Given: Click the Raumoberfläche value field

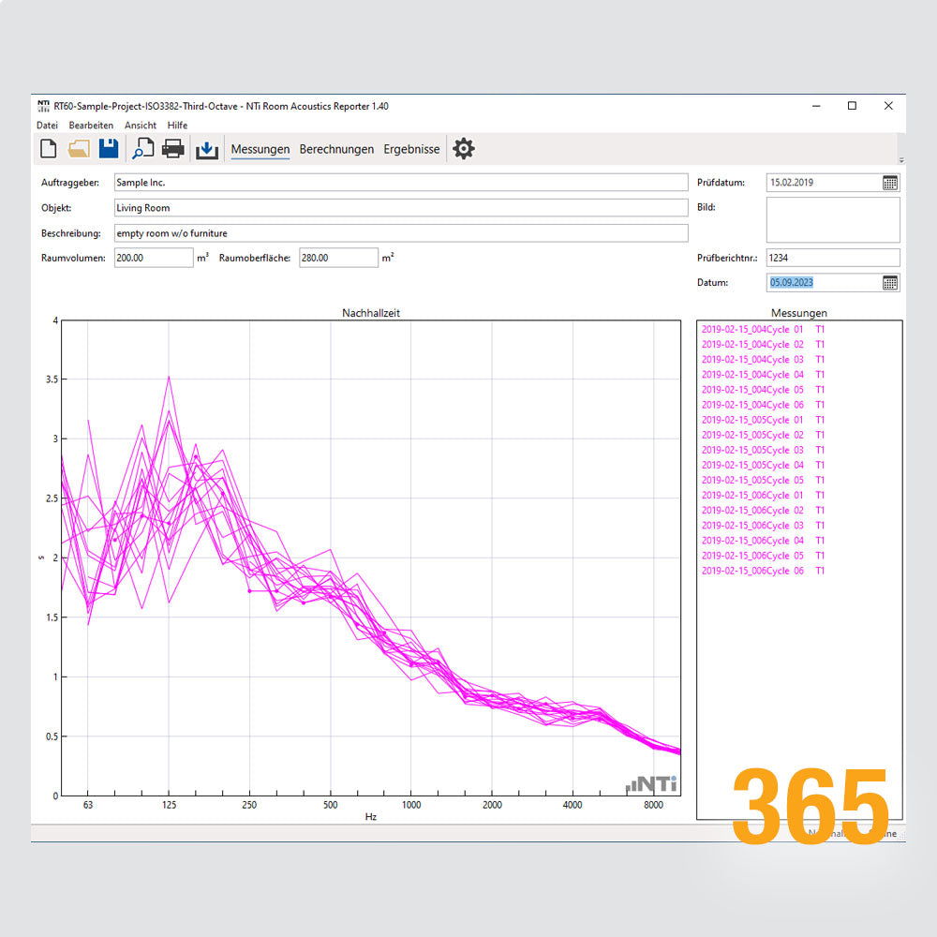Looking at the screenshot, I should [338, 257].
